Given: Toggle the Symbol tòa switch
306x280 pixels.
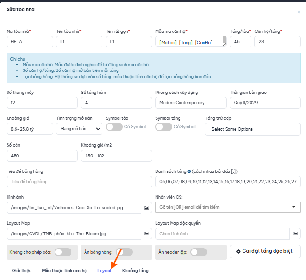Looking at the screenshot, I should coord(114,127).
